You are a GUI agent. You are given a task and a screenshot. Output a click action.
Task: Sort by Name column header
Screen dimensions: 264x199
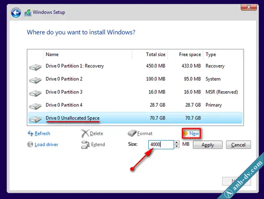(x=87, y=54)
